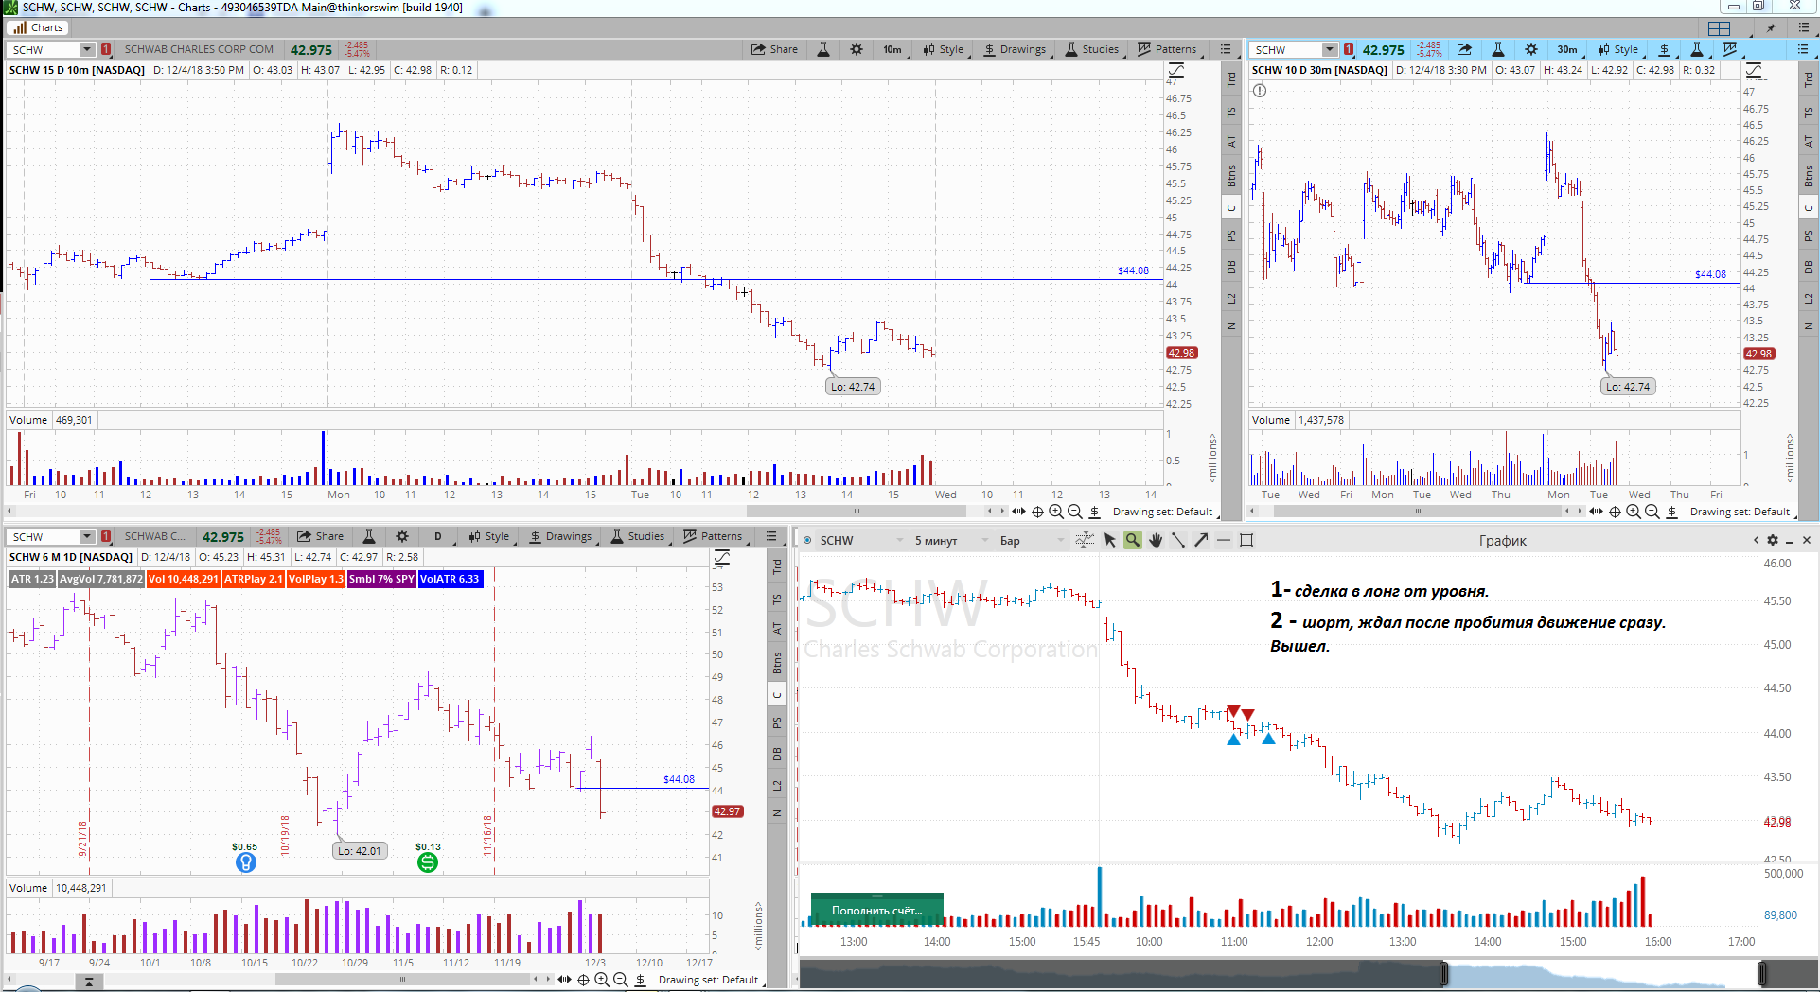Select the hand pan tool in График panel
1820x992 pixels.
[1156, 540]
